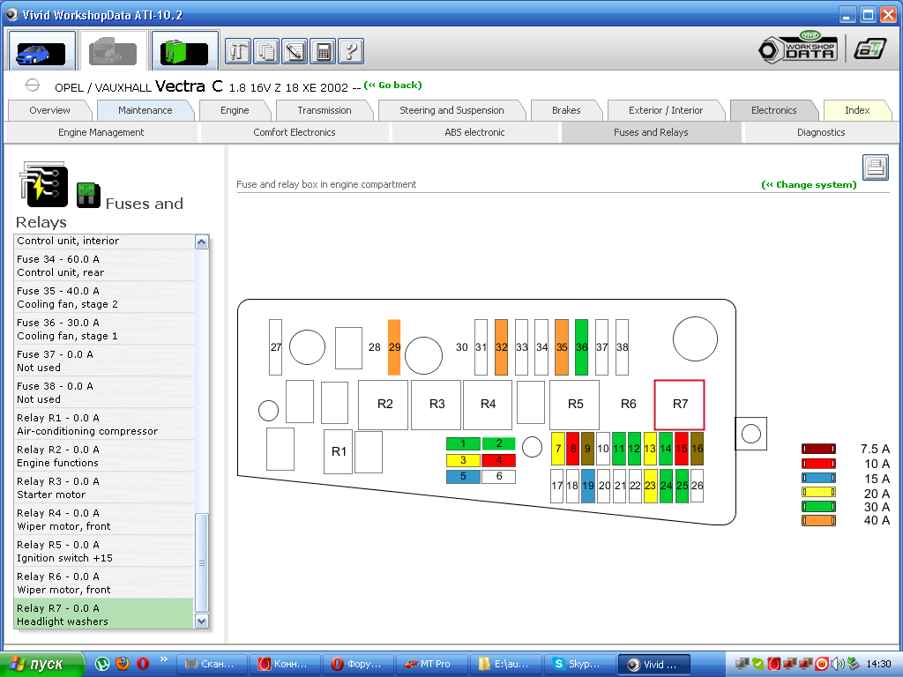Screen dimensions: 903x677
Task: Select 'Fuse 36 - 30.0 A' list row
Action: [x=104, y=330]
